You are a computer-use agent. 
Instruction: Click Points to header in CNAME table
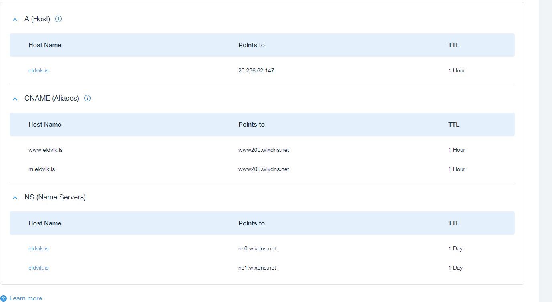(251, 125)
